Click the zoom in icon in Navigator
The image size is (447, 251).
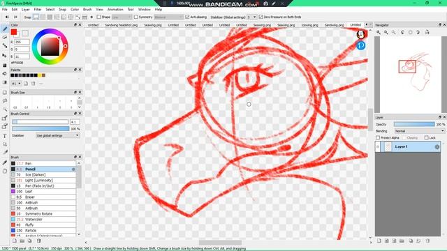click(379, 33)
